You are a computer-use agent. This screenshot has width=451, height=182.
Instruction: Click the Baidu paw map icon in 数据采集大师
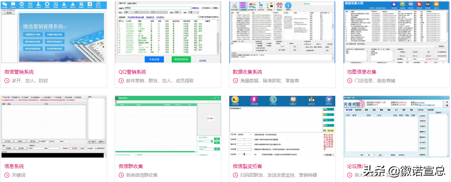click(x=394, y=4)
